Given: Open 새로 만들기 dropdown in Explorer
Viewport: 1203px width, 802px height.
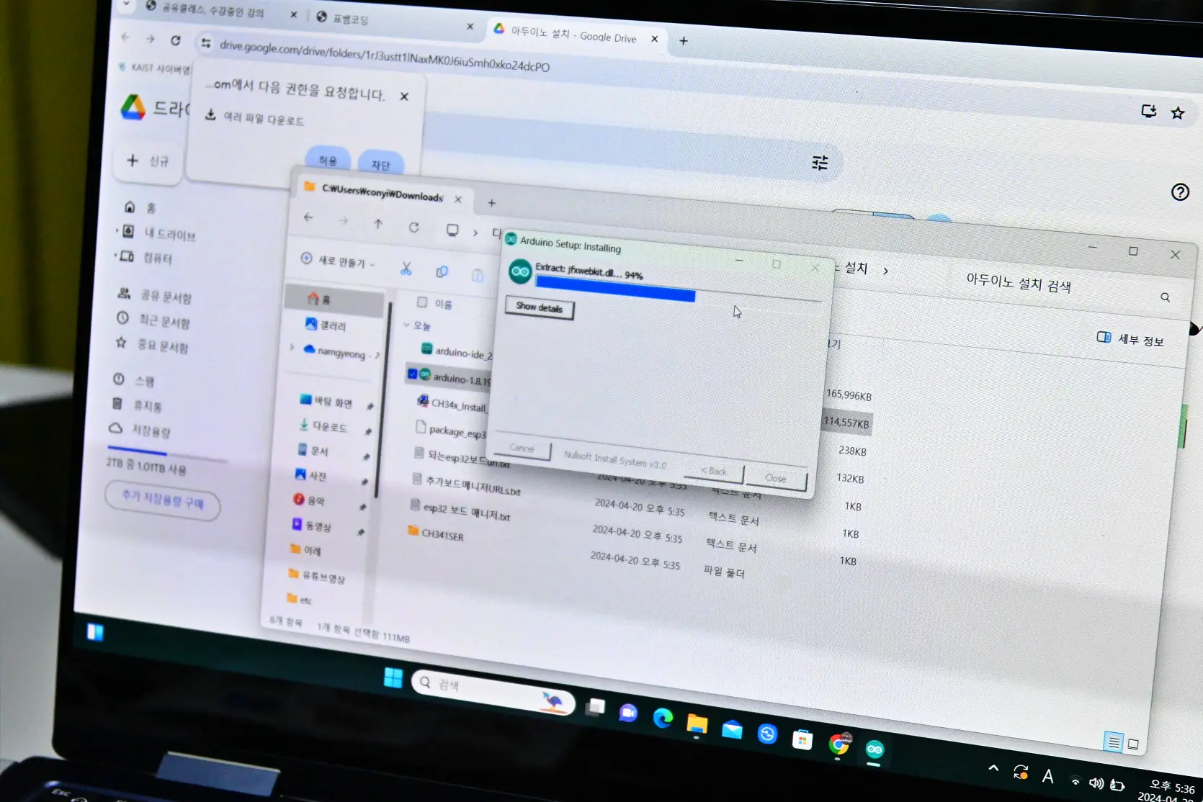Looking at the screenshot, I should (338, 261).
